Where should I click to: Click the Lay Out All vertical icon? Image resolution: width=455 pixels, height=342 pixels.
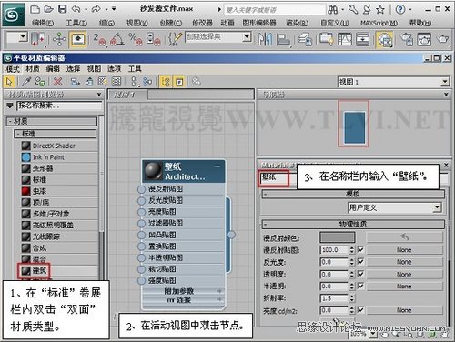[x=134, y=82]
